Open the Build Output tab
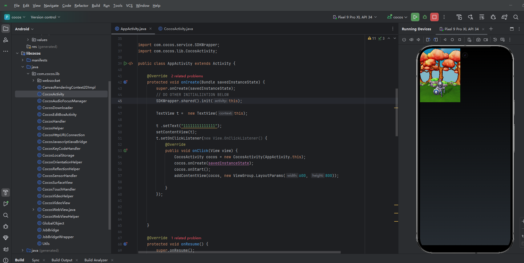This screenshot has width=524, height=263. coord(62,260)
